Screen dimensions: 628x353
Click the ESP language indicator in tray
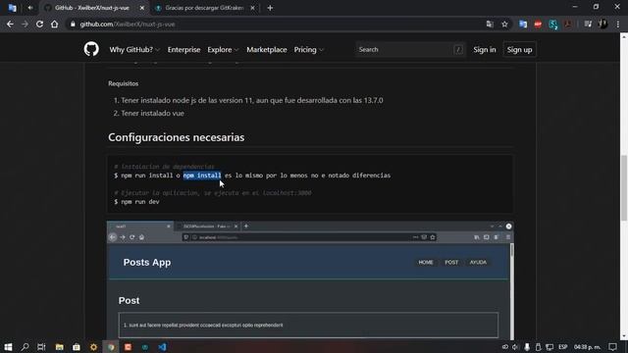coord(562,346)
